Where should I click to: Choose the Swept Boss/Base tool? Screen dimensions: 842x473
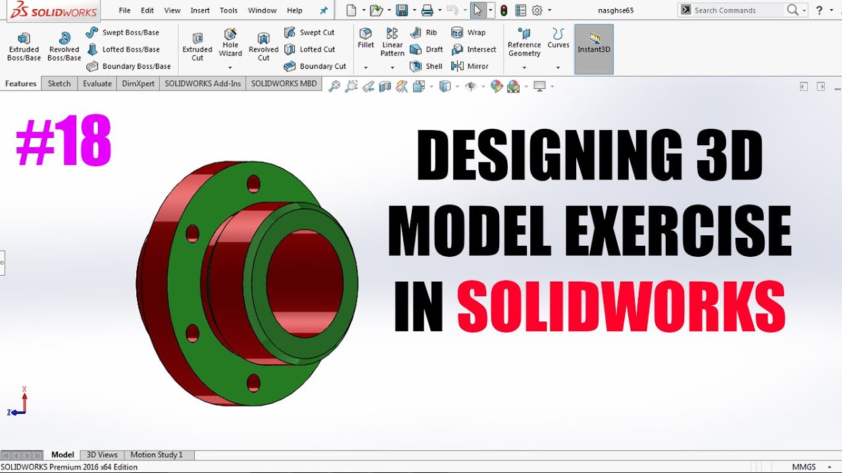click(122, 32)
